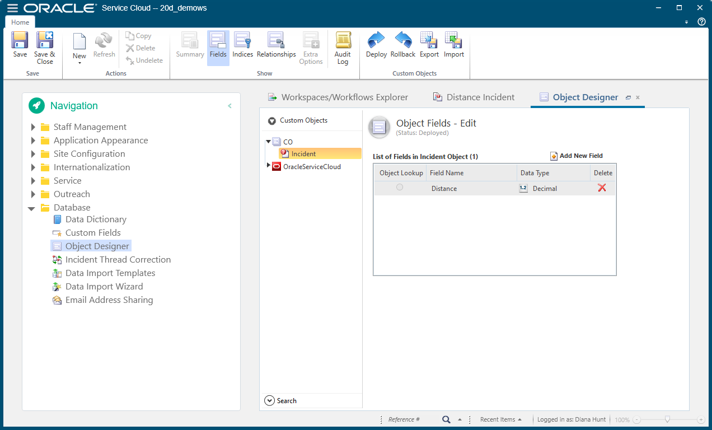Open the Audit Log
This screenshot has height=430, width=712.
[x=342, y=45]
